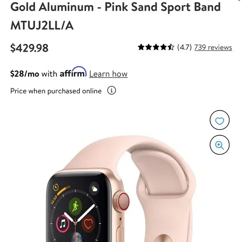Tap the $28/mo financing offer text
242x242 pixels.
25,73
